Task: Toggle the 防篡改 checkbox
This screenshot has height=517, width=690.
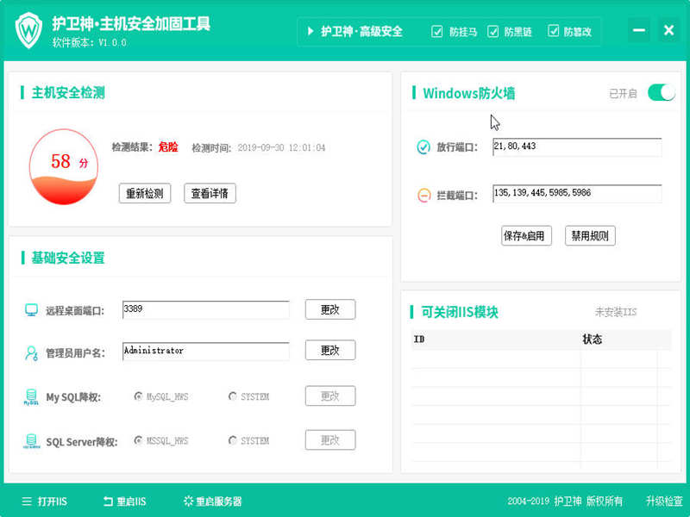Action: (x=553, y=31)
